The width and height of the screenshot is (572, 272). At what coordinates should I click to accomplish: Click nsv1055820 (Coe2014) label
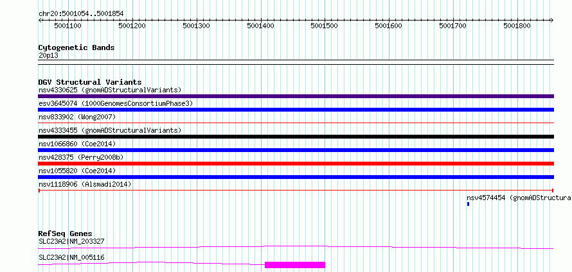point(77,171)
